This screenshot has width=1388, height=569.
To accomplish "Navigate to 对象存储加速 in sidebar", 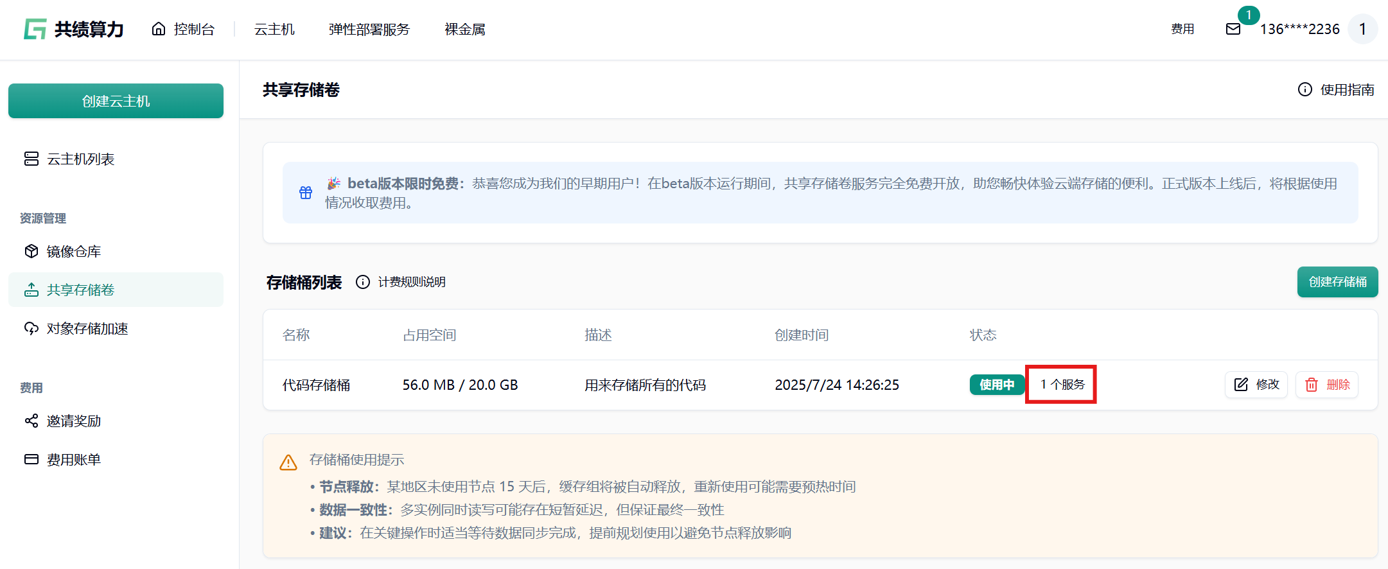I will tap(87, 328).
